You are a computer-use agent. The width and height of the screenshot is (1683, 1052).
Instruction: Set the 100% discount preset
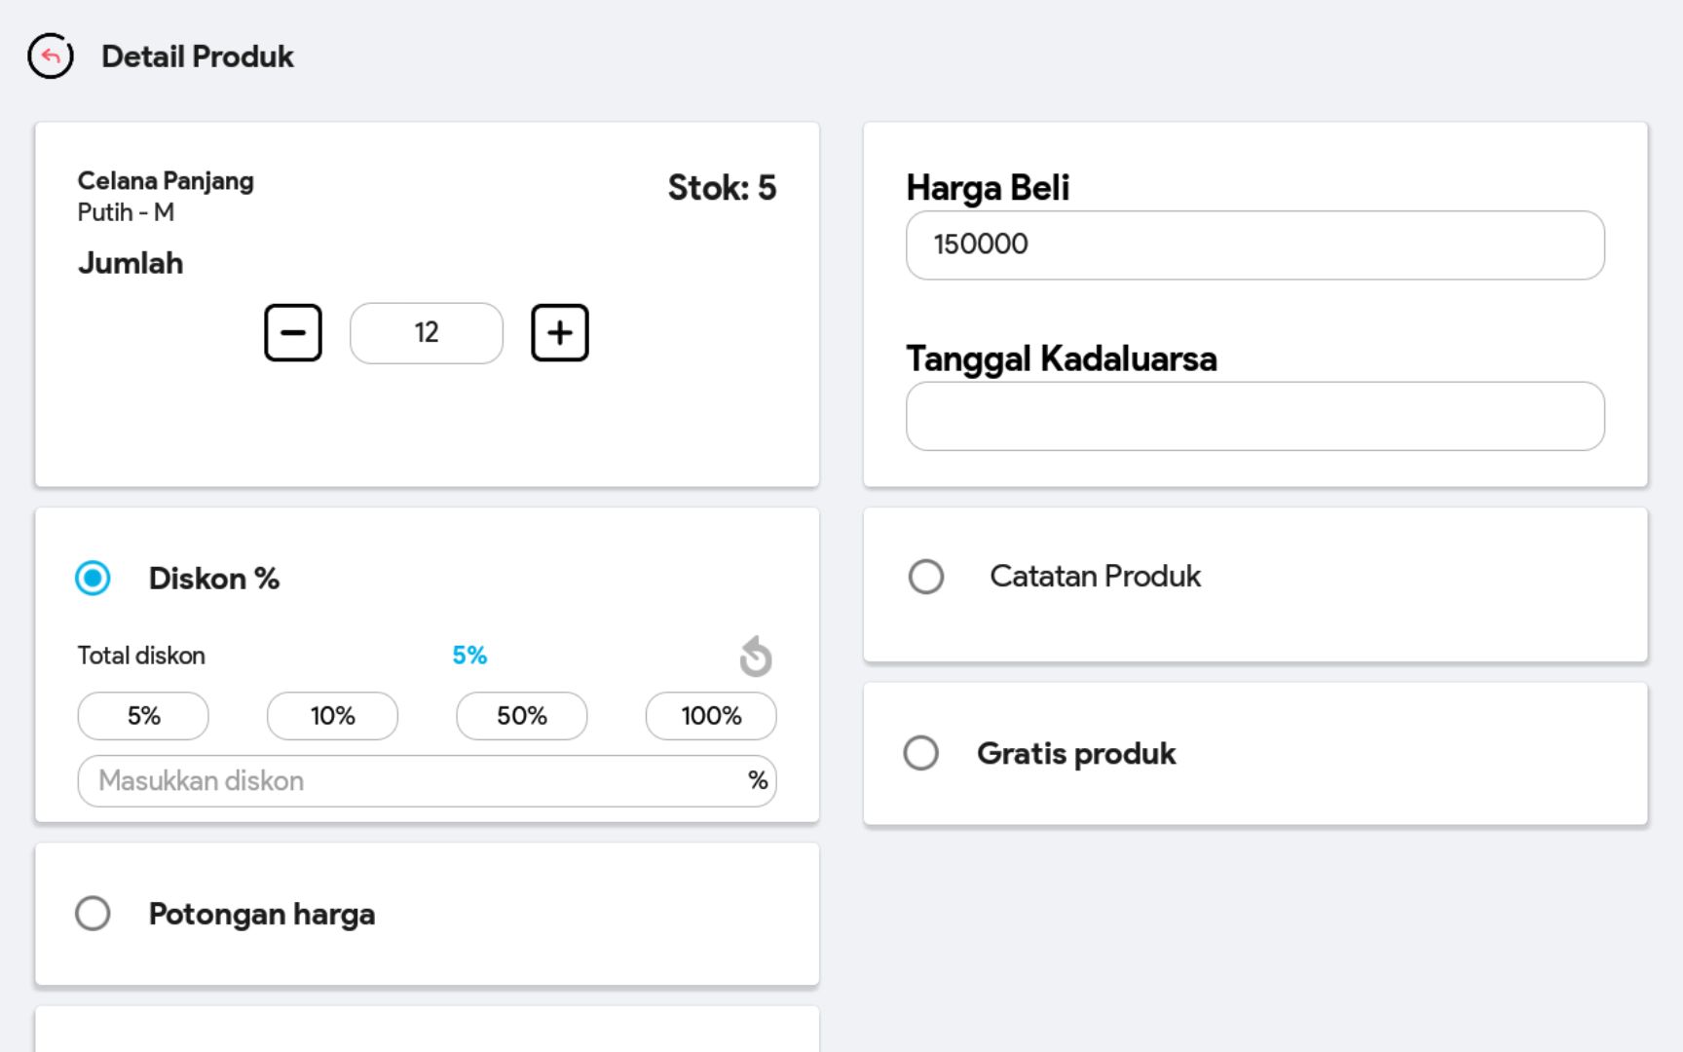pyautogui.click(x=711, y=716)
